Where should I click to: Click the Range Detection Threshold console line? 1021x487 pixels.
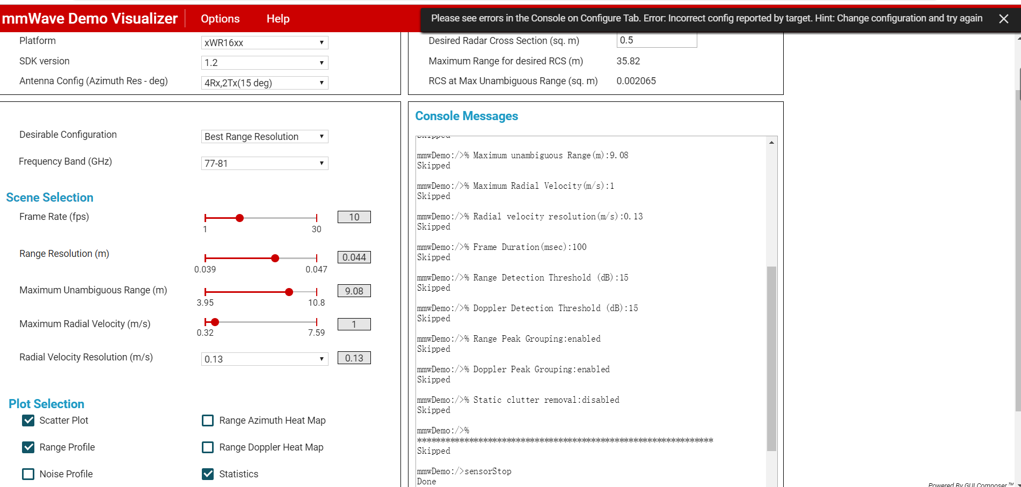click(523, 278)
